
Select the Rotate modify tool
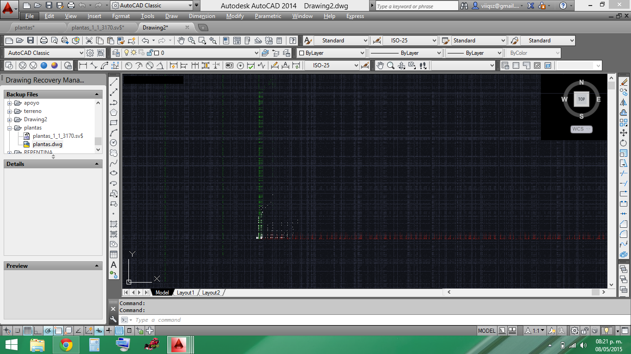click(x=624, y=143)
